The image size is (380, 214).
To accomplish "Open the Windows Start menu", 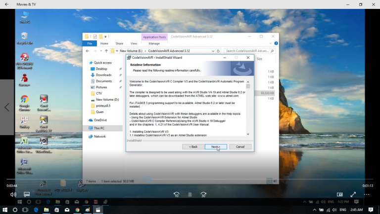I will coord(4,210).
